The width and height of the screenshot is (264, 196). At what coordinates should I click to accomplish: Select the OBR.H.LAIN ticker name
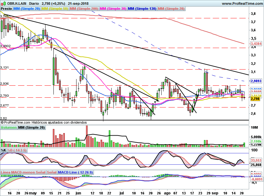17,3
